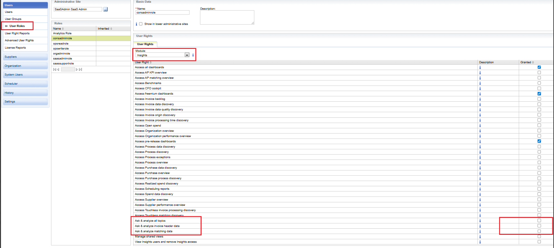Open User Groups in the sidebar

click(x=13, y=19)
